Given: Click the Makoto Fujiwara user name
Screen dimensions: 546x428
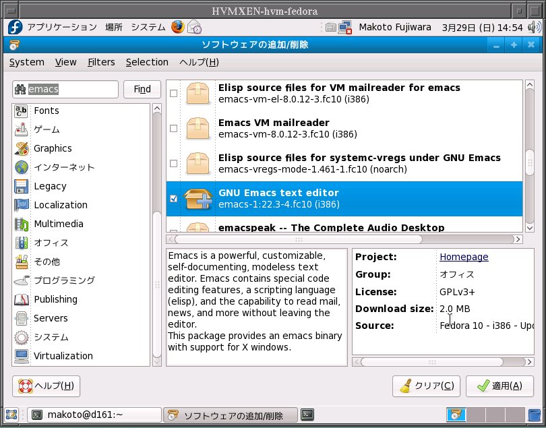Looking at the screenshot, I should (x=395, y=27).
